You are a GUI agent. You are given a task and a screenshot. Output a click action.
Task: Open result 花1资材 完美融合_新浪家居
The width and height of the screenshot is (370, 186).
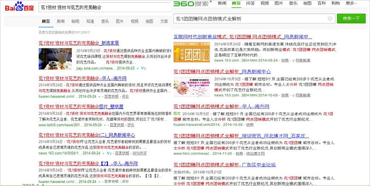click(x=79, y=43)
